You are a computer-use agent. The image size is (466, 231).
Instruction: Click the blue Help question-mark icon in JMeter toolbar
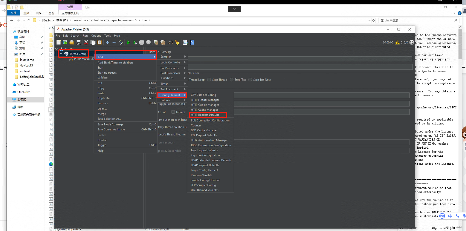(192, 42)
